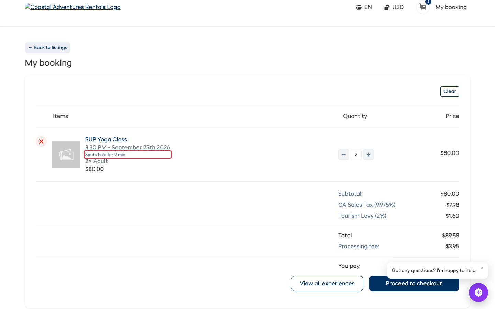Remove SUP Yoga Class with red X
The height and width of the screenshot is (309, 495).
41,141
